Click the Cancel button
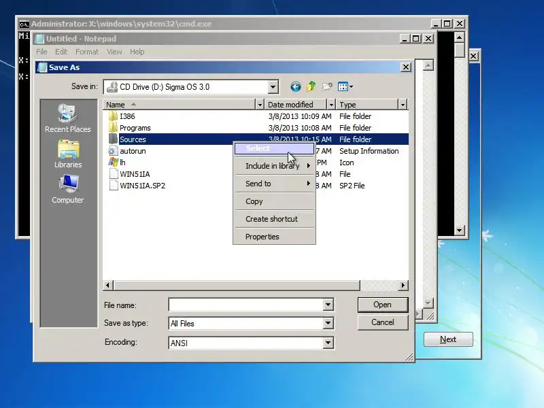544x408 pixels. (383, 322)
